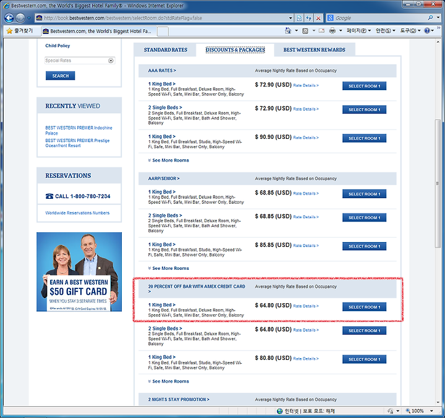The image size is (445, 418).
Task: Select room for AMEX $80.80 King Bed studio
Action: click(x=364, y=359)
